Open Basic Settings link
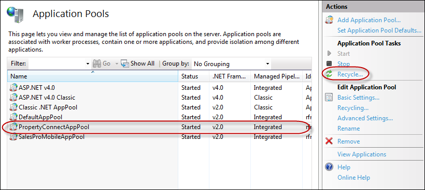The height and width of the screenshot is (190, 425). click(x=358, y=98)
